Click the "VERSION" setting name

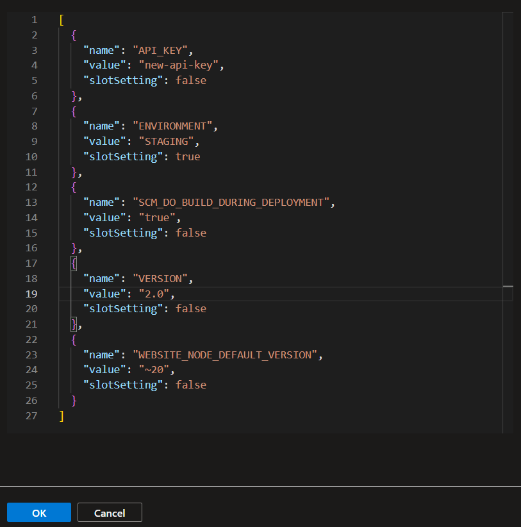[161, 278]
